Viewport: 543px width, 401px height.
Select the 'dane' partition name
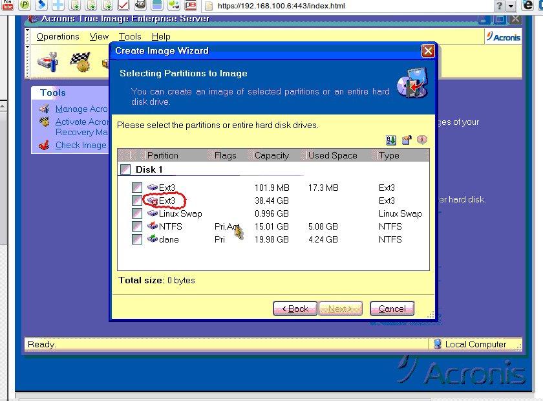point(169,239)
